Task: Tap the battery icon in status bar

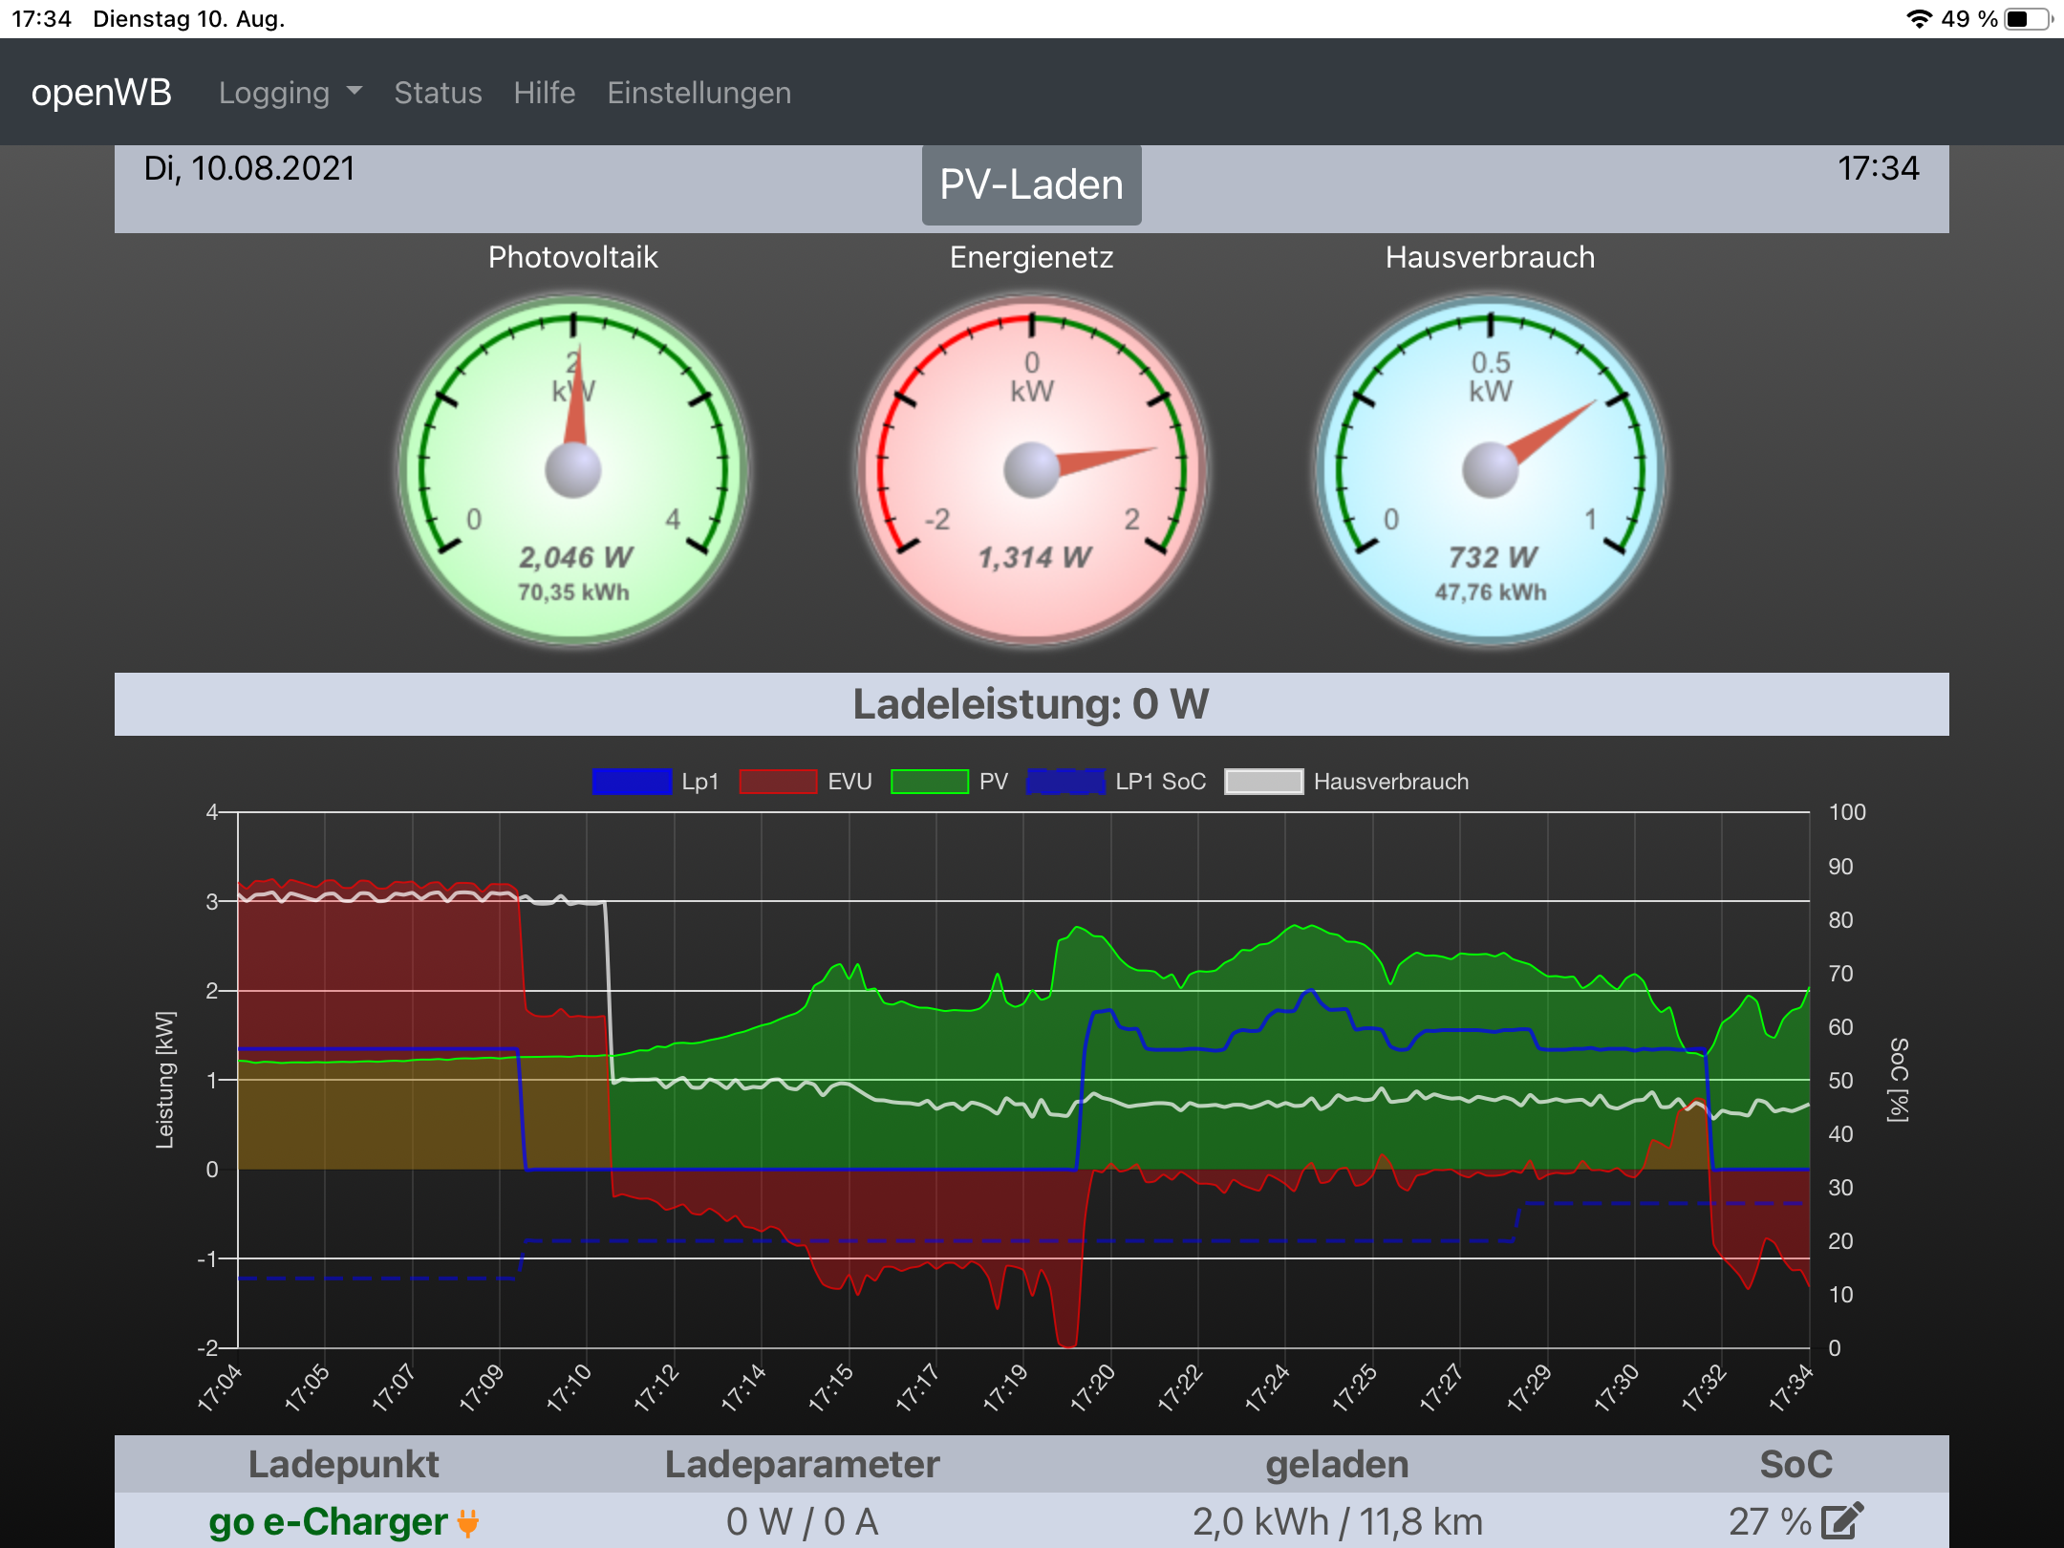Action: coord(2026,18)
